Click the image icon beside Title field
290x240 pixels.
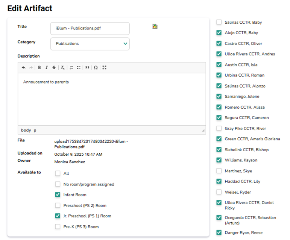[155, 26]
